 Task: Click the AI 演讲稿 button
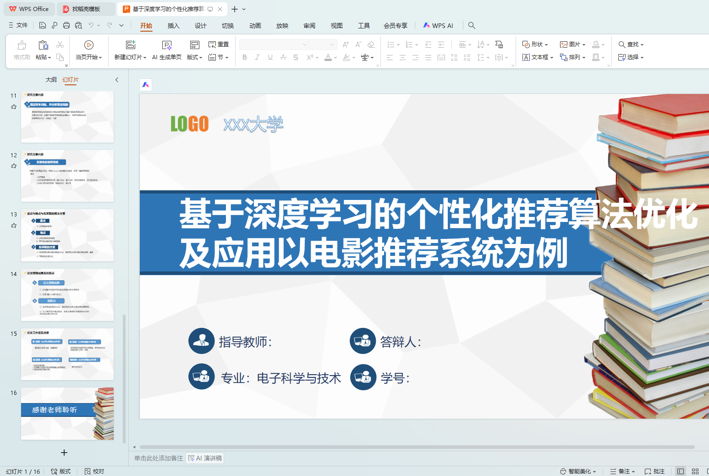point(205,458)
